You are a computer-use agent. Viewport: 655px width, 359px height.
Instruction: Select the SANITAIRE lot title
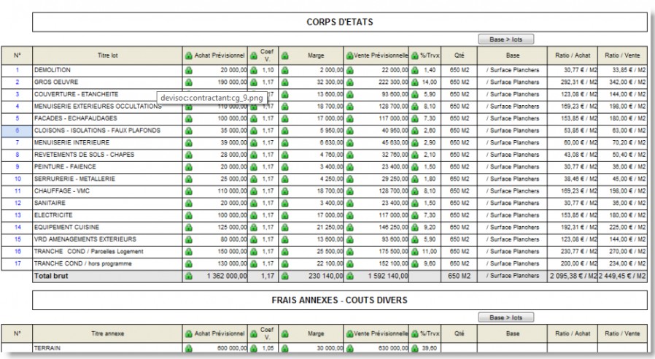50,203
